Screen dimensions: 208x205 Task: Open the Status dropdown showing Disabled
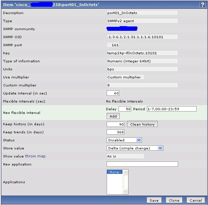pyautogui.click(x=124, y=140)
